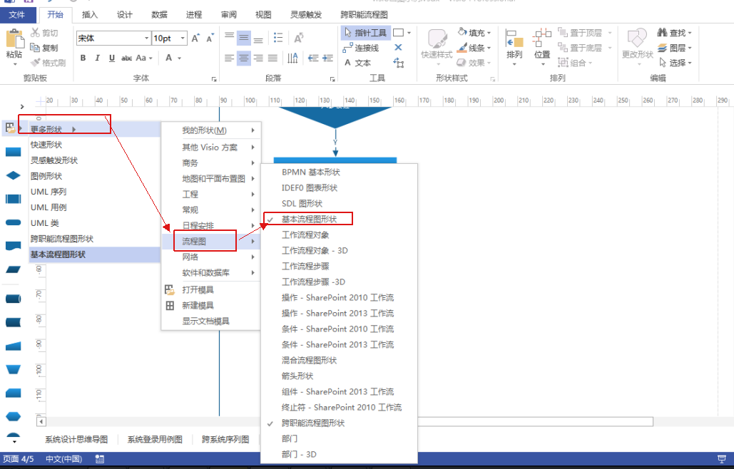Click 打开模具 open stencil icon
Screen dimensions: 734x469
point(170,290)
